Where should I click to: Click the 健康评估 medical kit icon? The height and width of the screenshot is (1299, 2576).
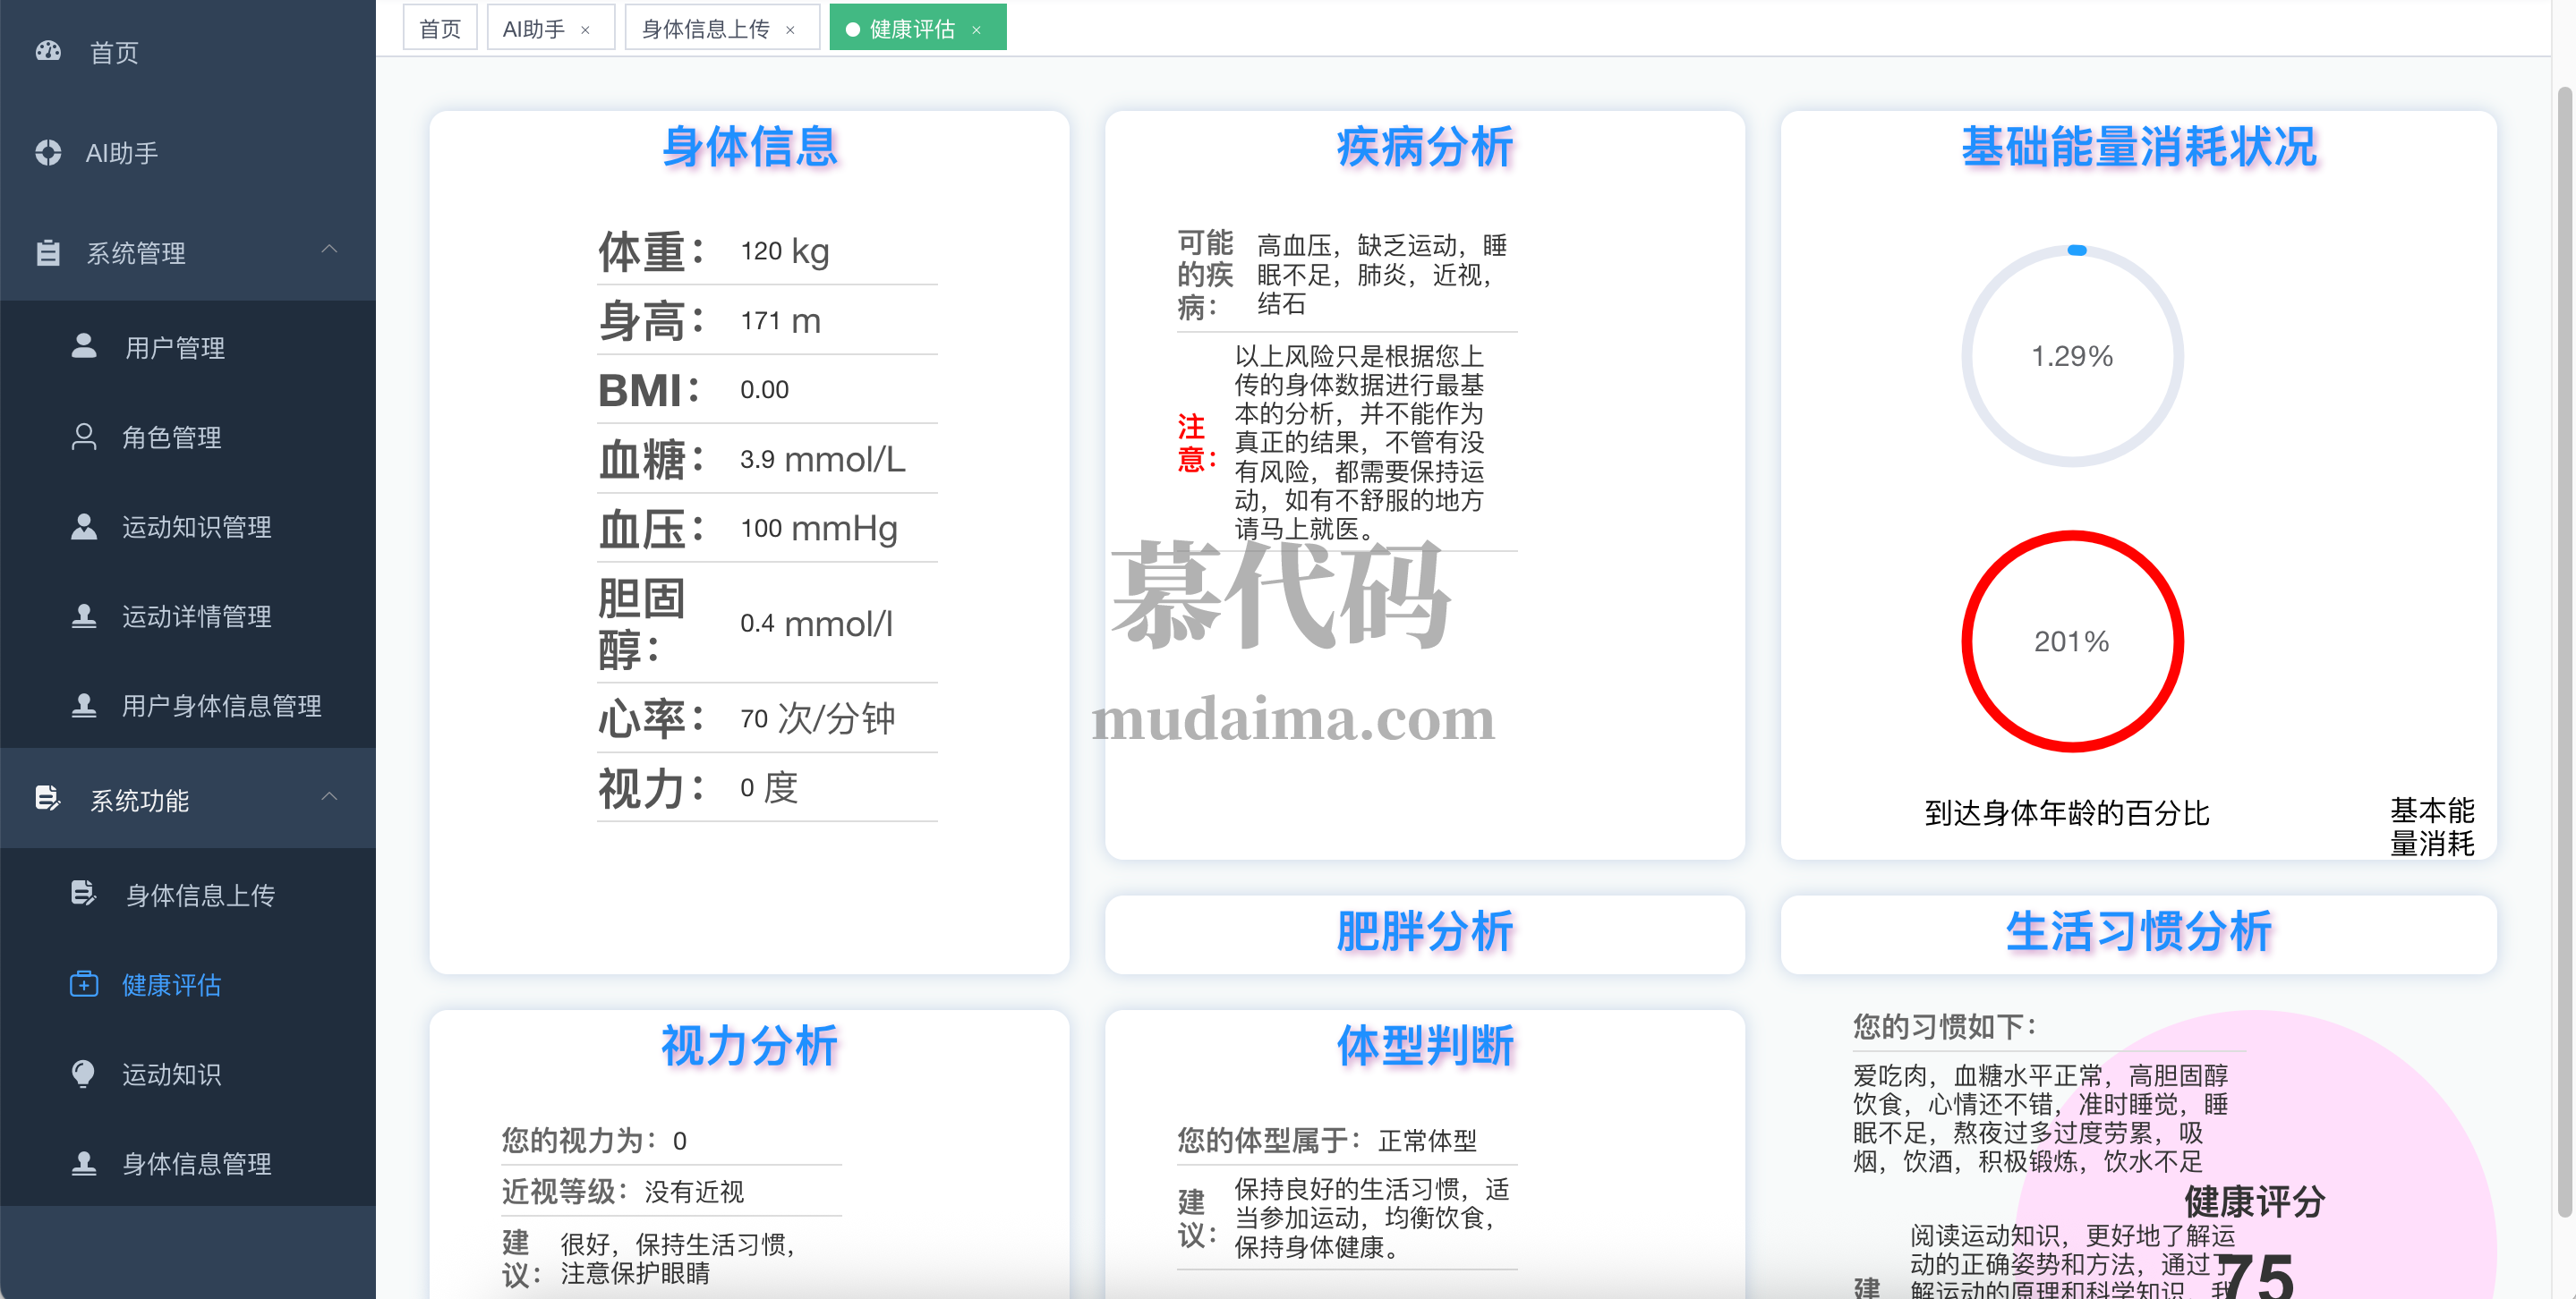(x=84, y=984)
